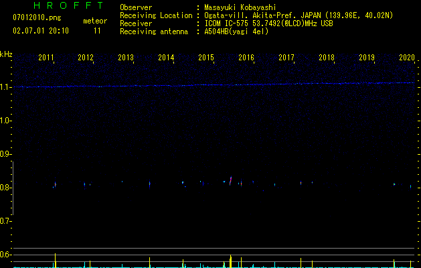Click the blue carrier line at 1.1 kHz
421x268 pixels.
(x=214, y=85)
